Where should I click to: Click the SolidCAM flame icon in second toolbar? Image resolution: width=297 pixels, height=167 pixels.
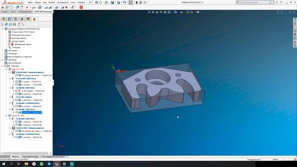(2, 7)
